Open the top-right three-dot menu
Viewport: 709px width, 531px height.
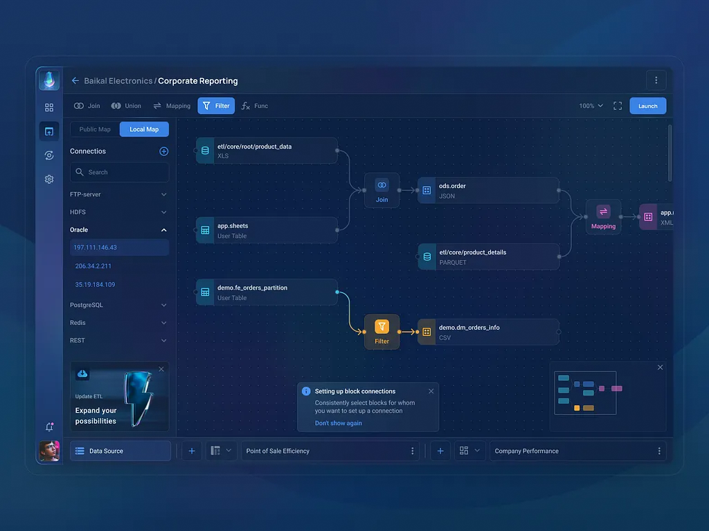pos(656,80)
